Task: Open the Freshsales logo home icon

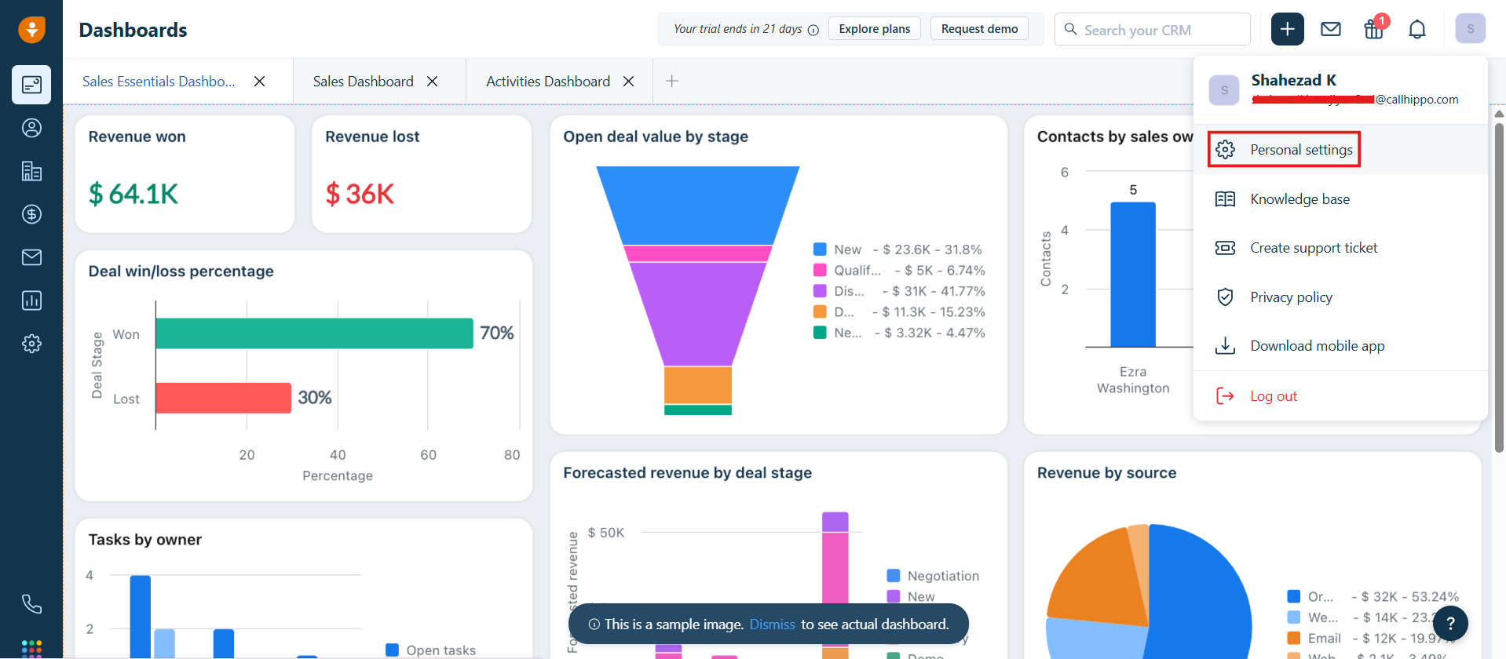Action: (31, 30)
